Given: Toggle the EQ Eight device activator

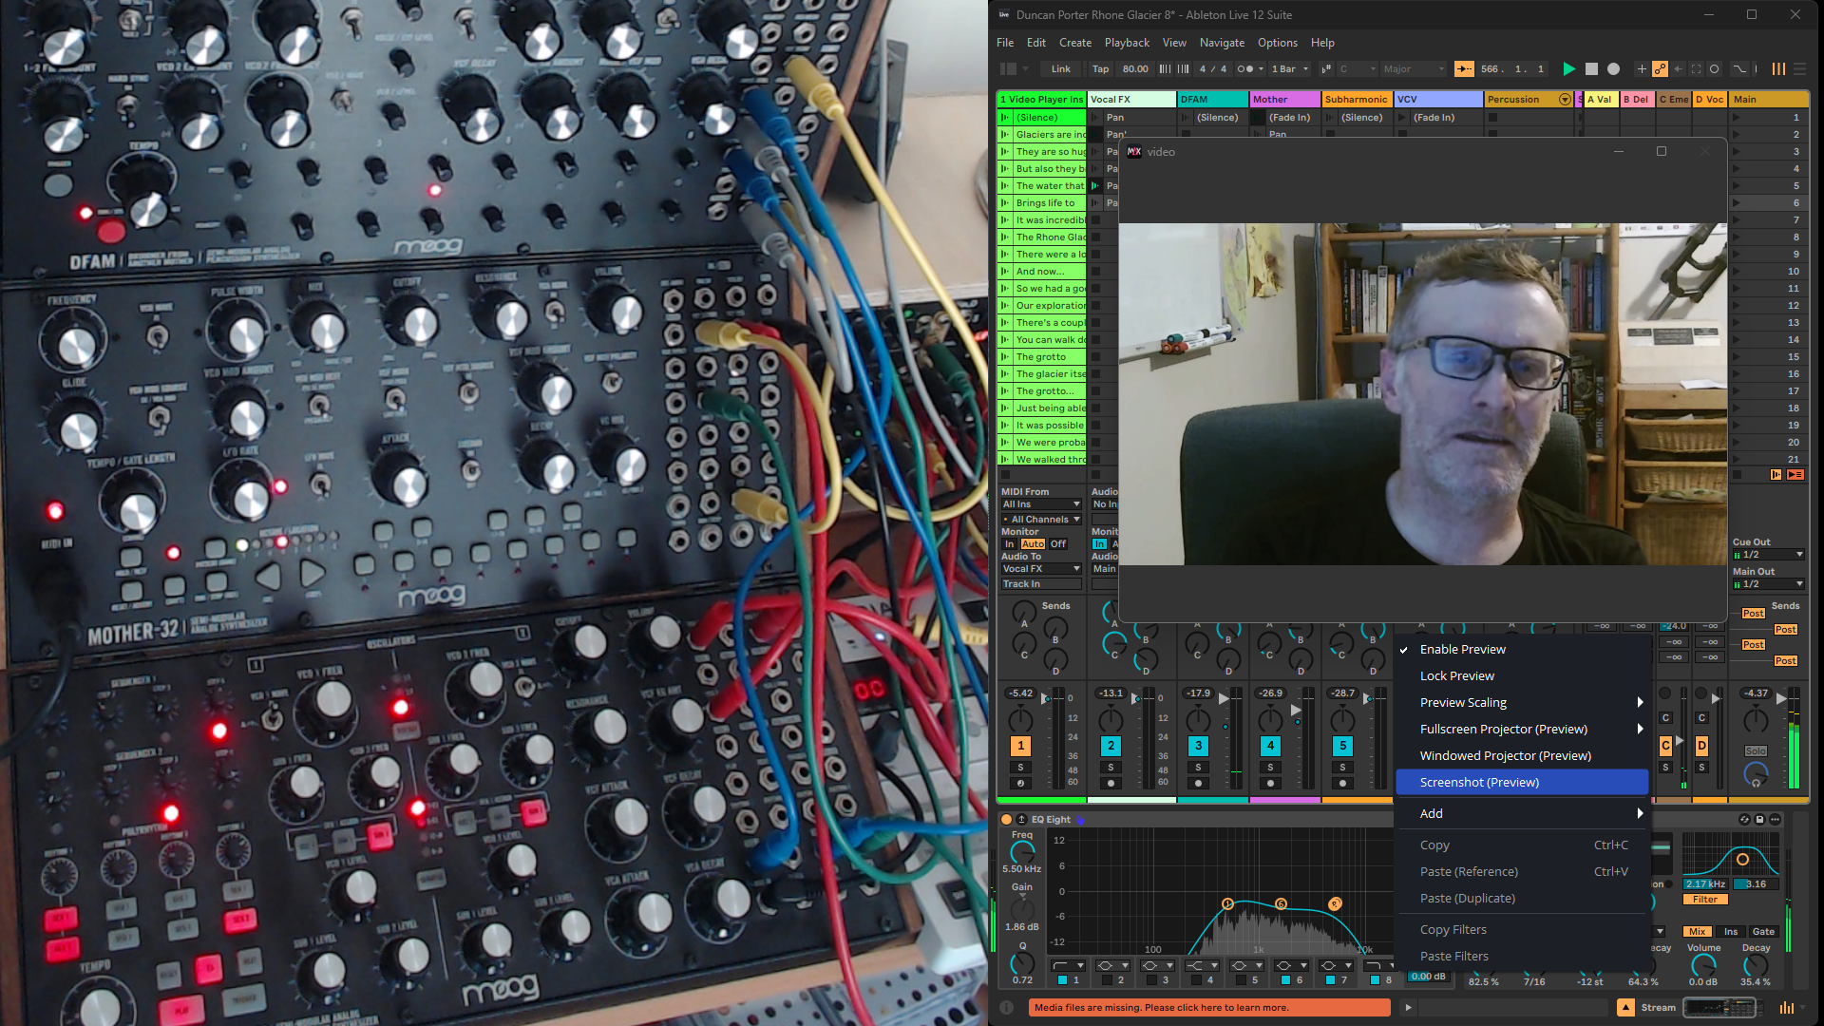Looking at the screenshot, I should tap(1006, 819).
